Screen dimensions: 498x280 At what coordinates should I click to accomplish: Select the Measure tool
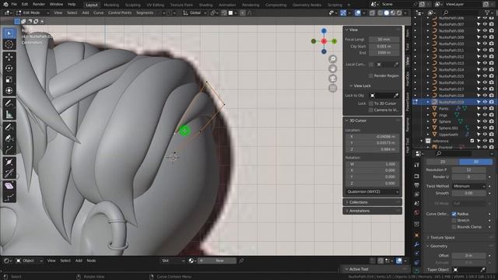9,114
